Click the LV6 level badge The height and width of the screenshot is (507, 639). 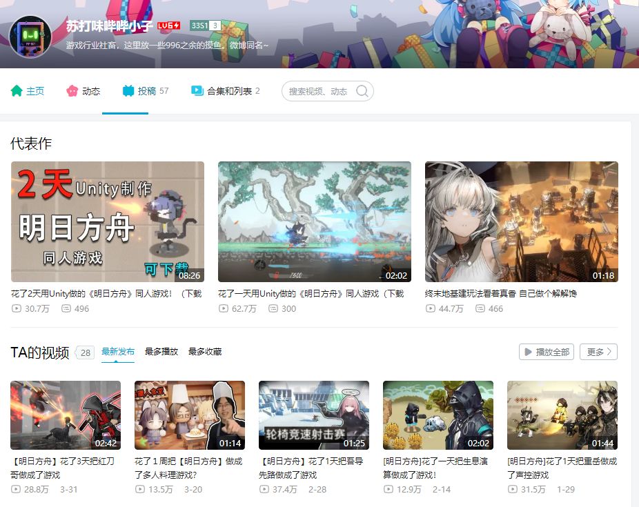click(x=168, y=26)
